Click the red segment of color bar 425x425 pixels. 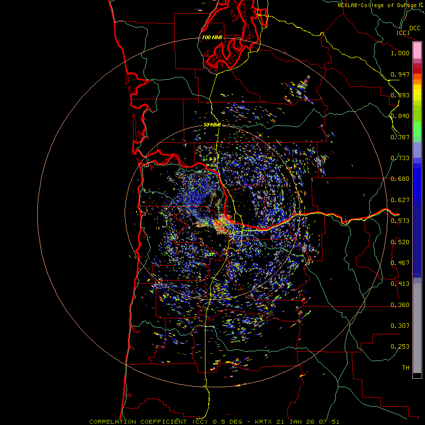(x=417, y=70)
